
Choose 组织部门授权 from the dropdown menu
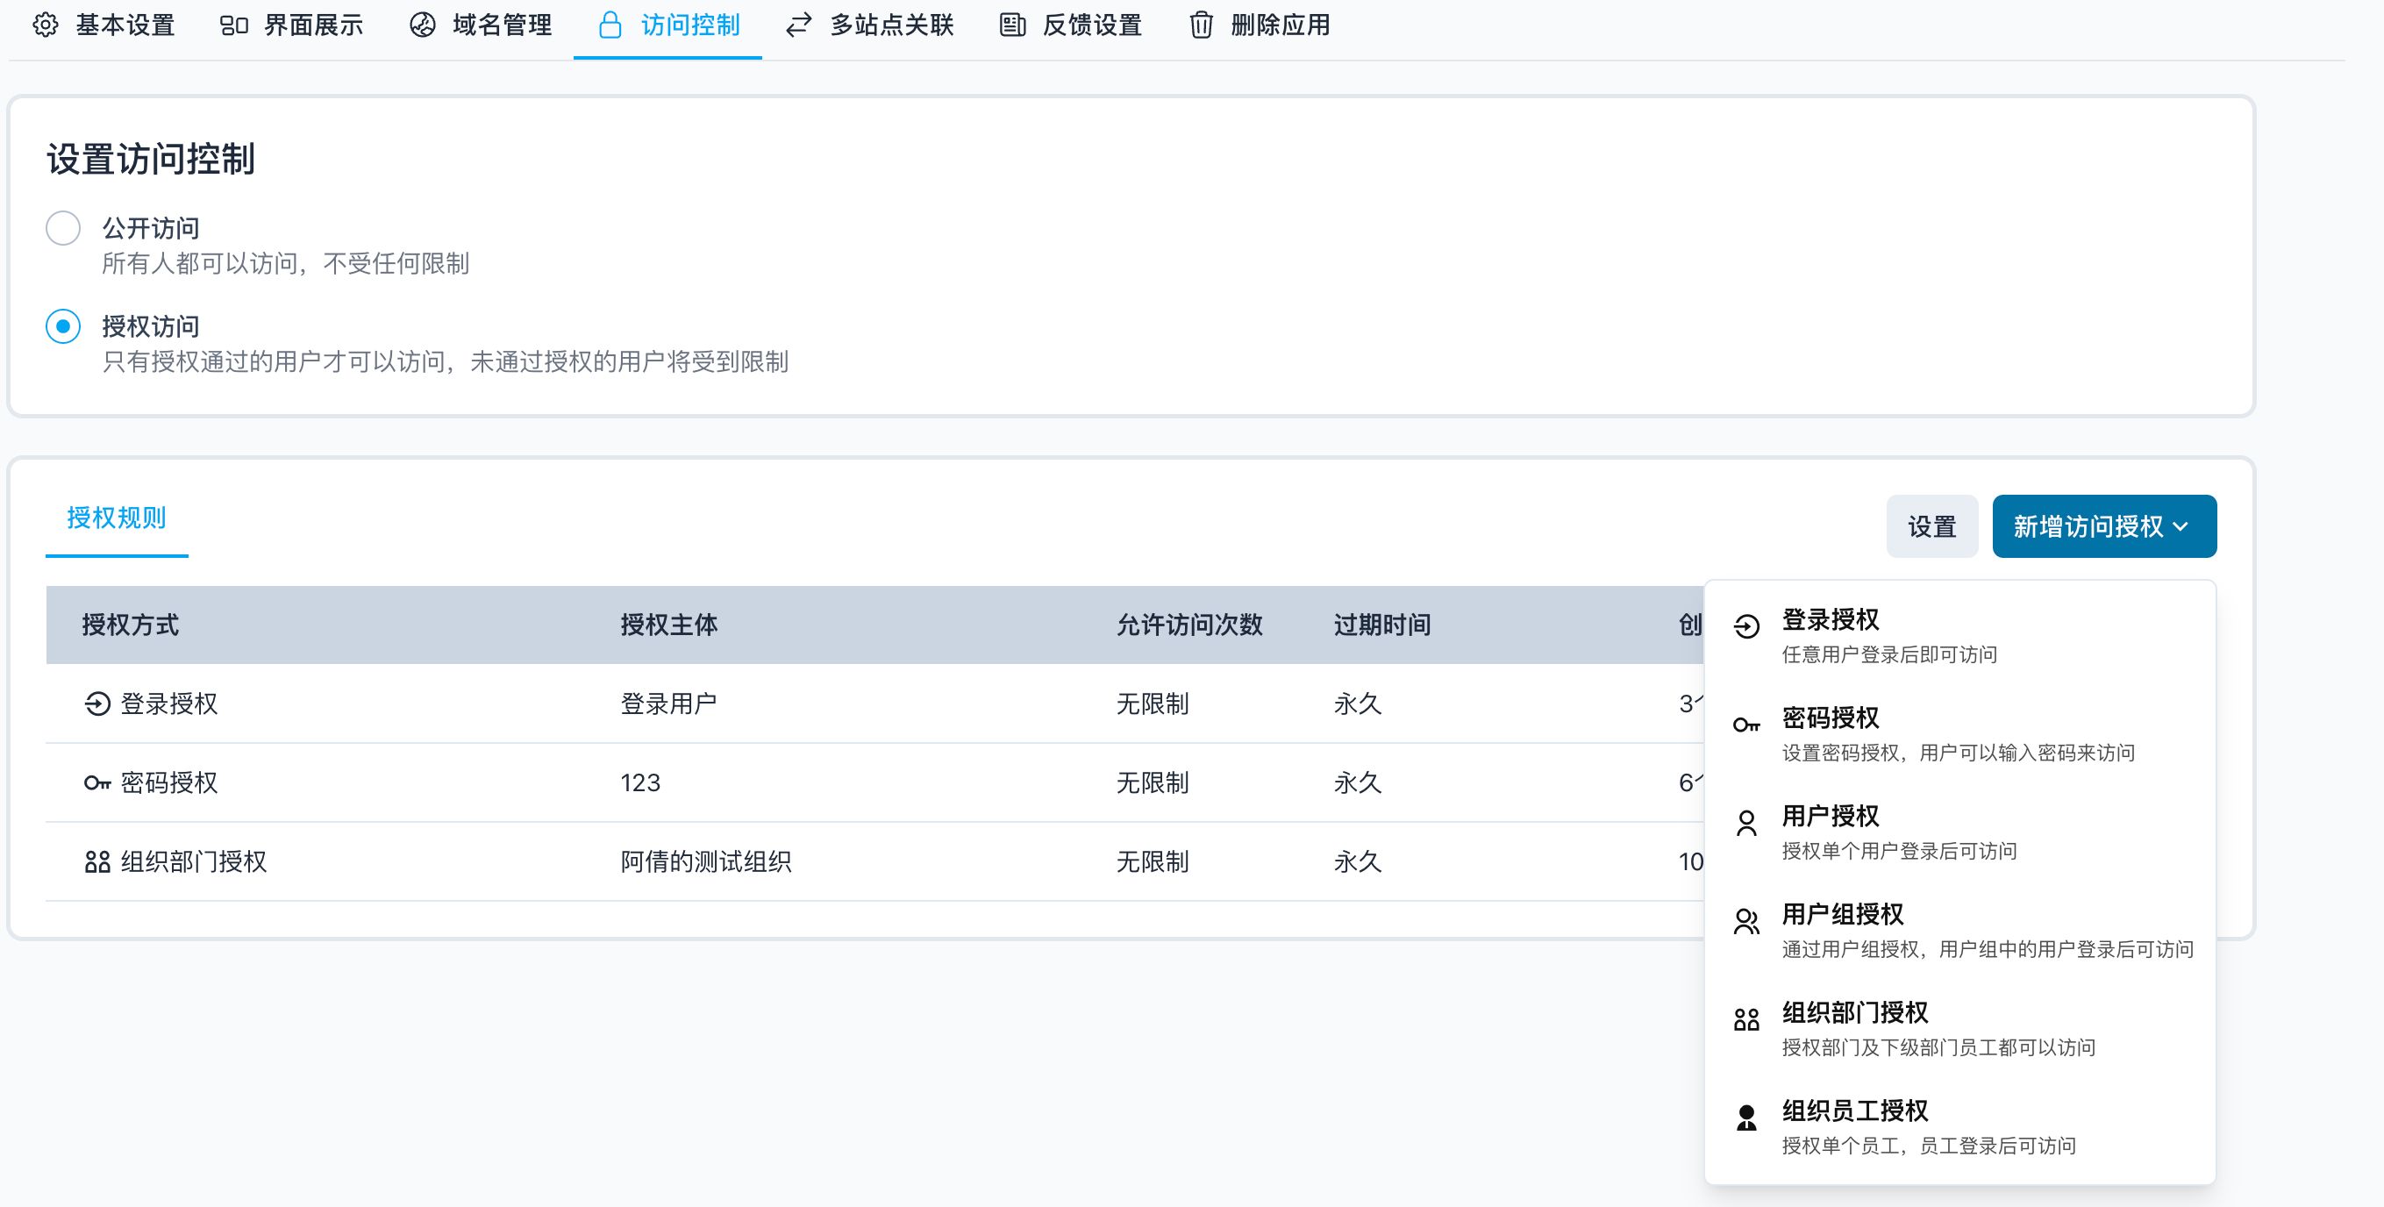(1854, 1012)
